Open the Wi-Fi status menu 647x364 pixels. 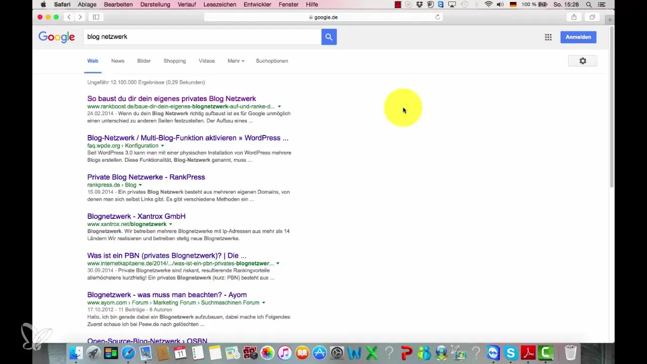(x=488, y=5)
